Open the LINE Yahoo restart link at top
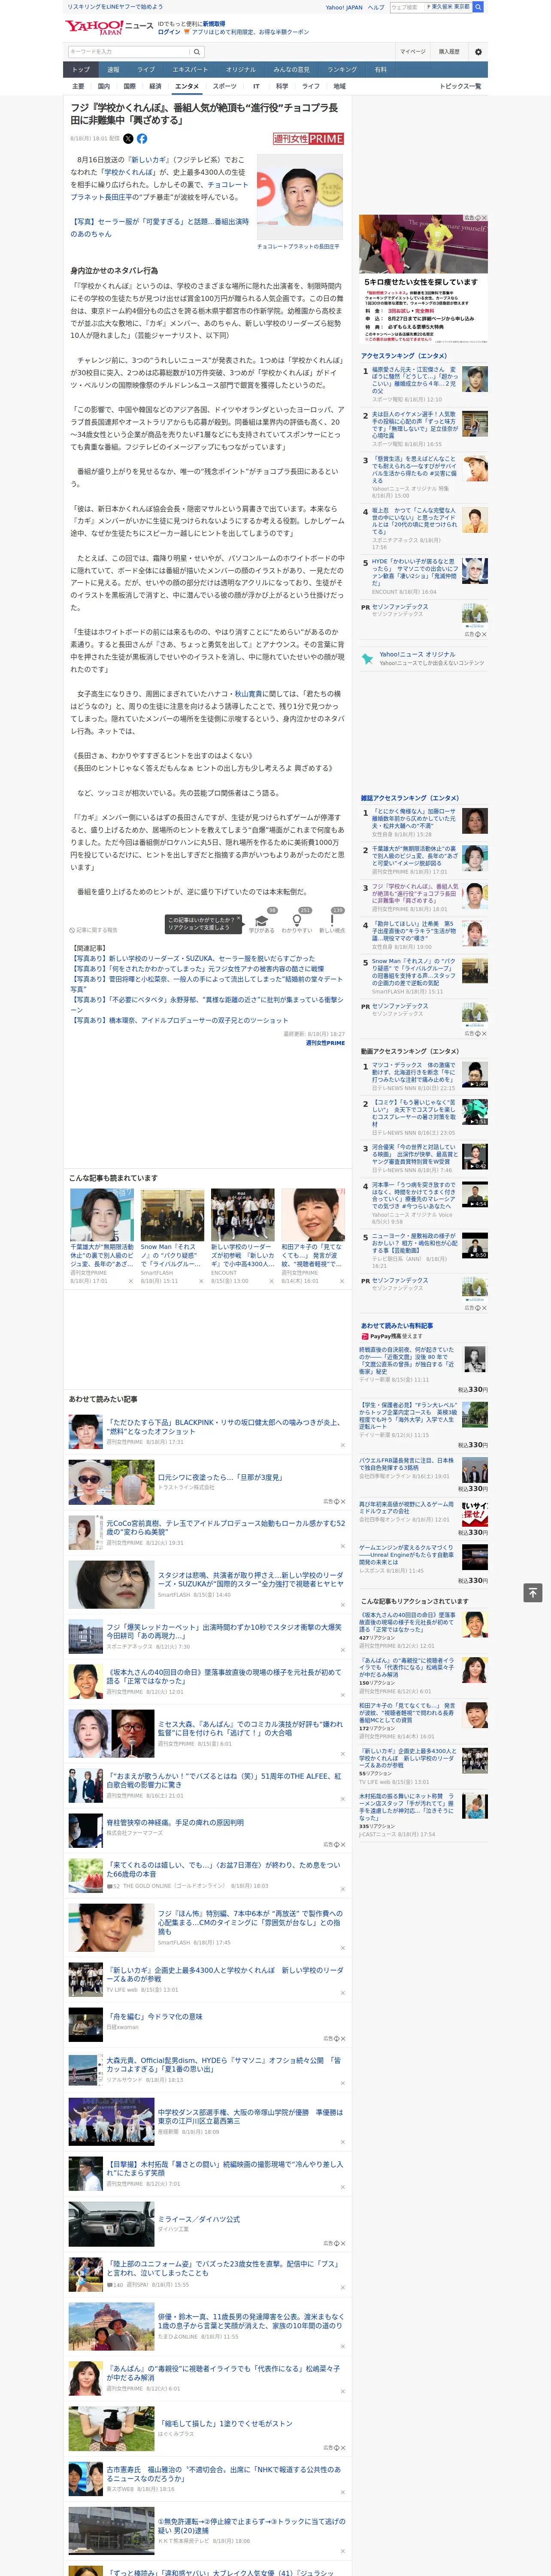Screen dimensions: 551x2576 [115, 7]
